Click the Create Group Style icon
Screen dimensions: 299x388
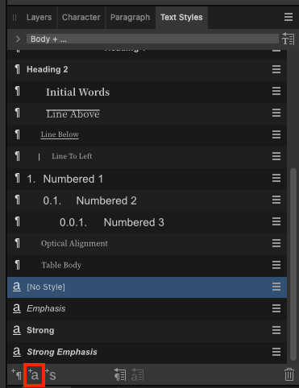[51, 375]
